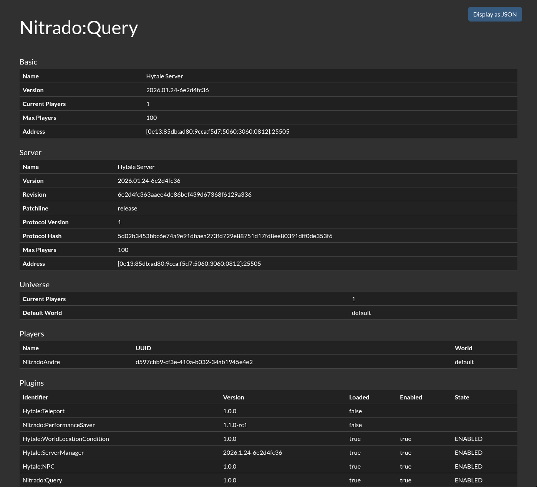Select the Server section heading
The width and height of the screenshot is (537, 487).
[x=30, y=152]
